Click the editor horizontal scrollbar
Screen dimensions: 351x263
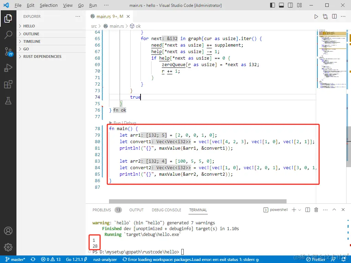(198, 201)
